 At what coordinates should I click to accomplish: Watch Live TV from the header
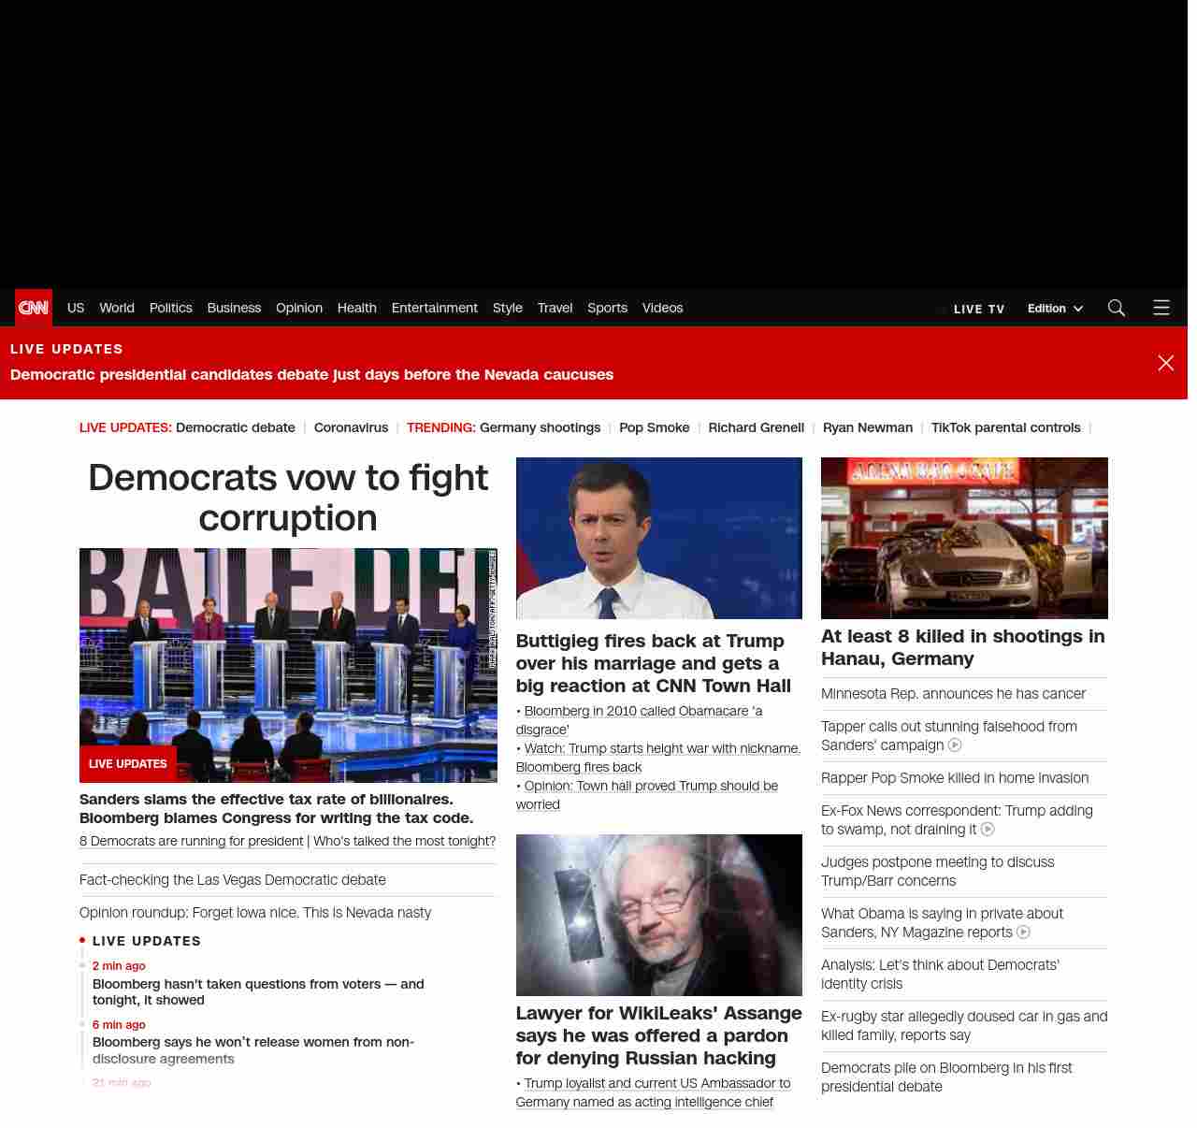tap(978, 309)
